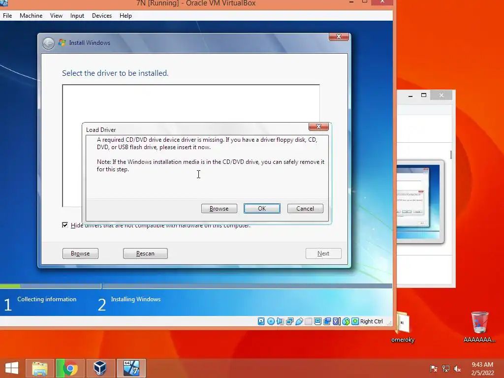Open the View menu
This screenshot has width=504, height=378.
tap(56, 15)
